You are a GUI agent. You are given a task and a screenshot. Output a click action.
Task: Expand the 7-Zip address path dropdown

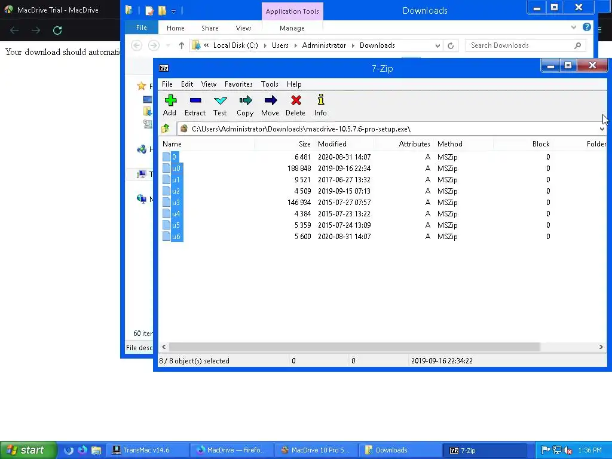tap(602, 129)
